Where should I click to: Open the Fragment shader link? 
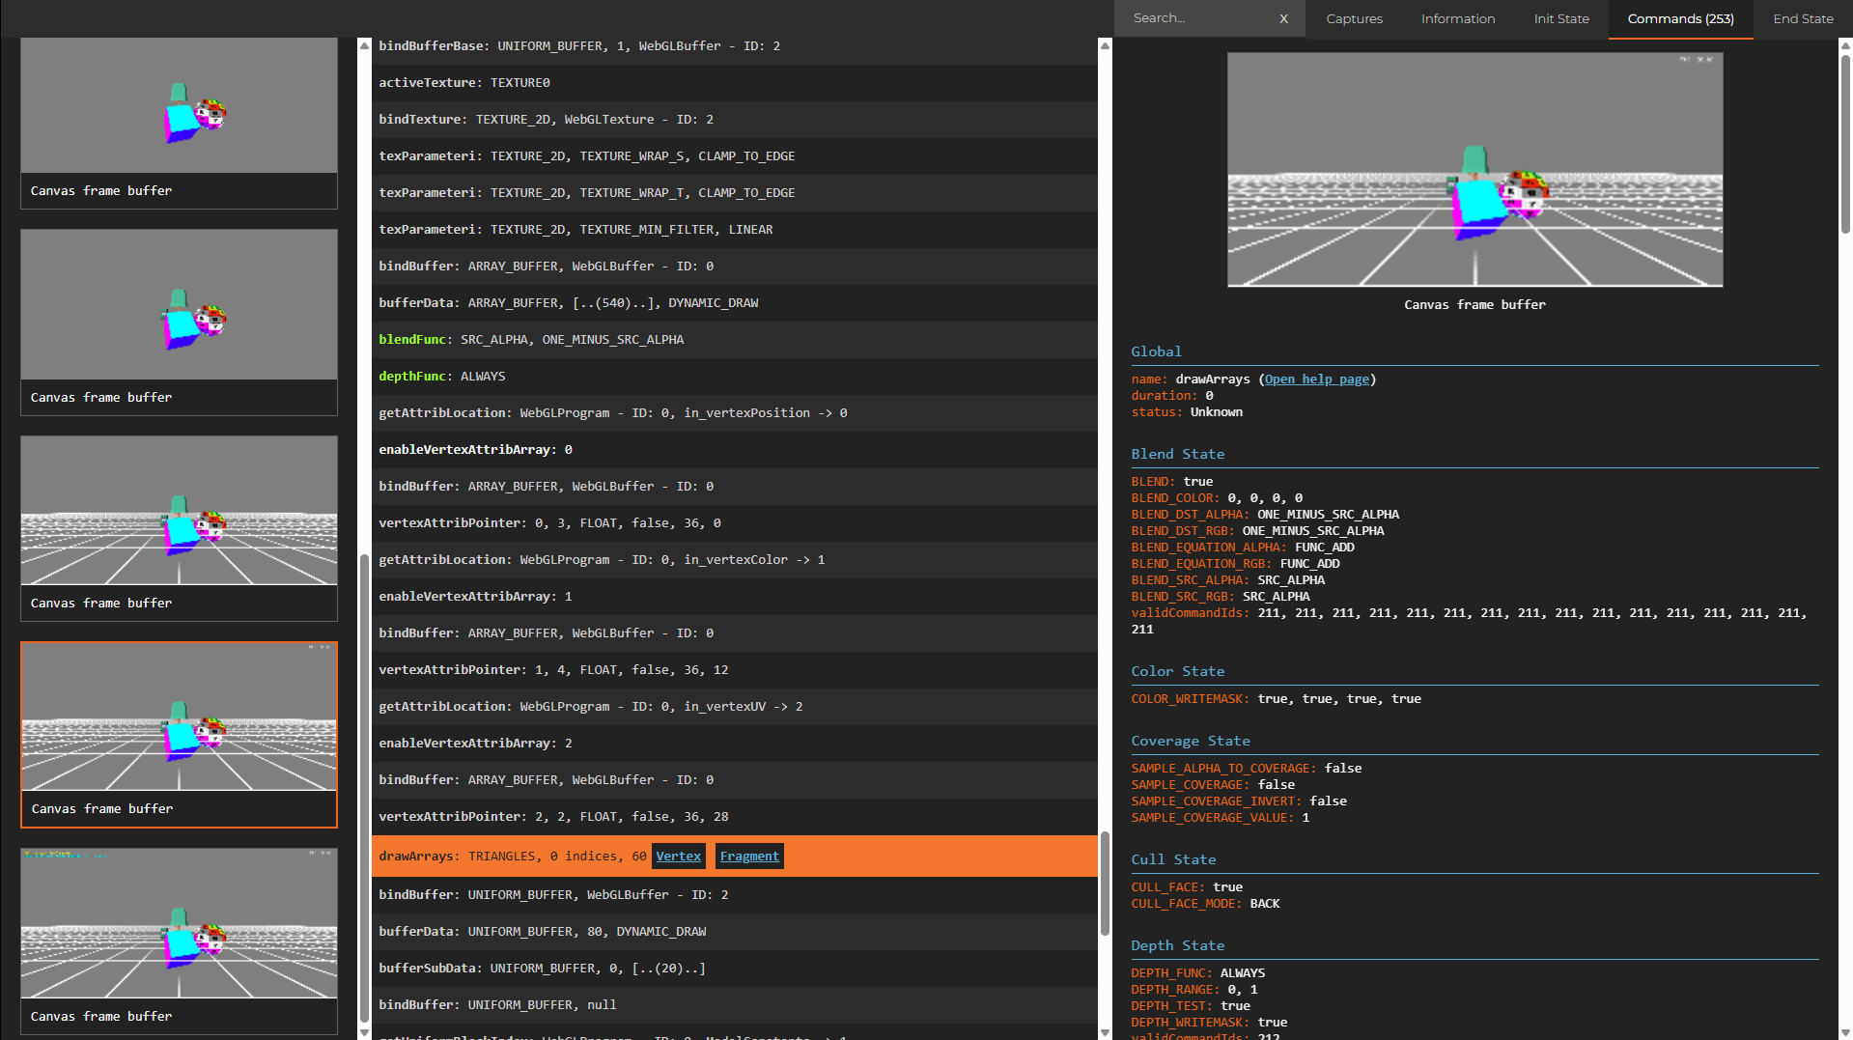[x=748, y=857]
